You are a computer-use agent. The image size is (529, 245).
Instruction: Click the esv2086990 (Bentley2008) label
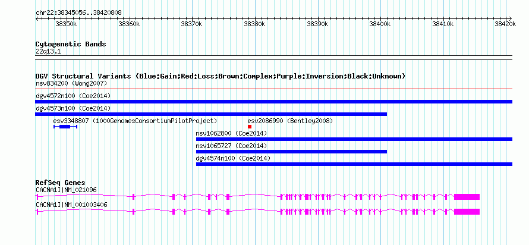(290, 121)
